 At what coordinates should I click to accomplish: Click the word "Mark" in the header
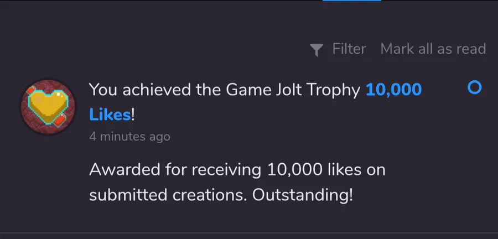[x=397, y=49]
